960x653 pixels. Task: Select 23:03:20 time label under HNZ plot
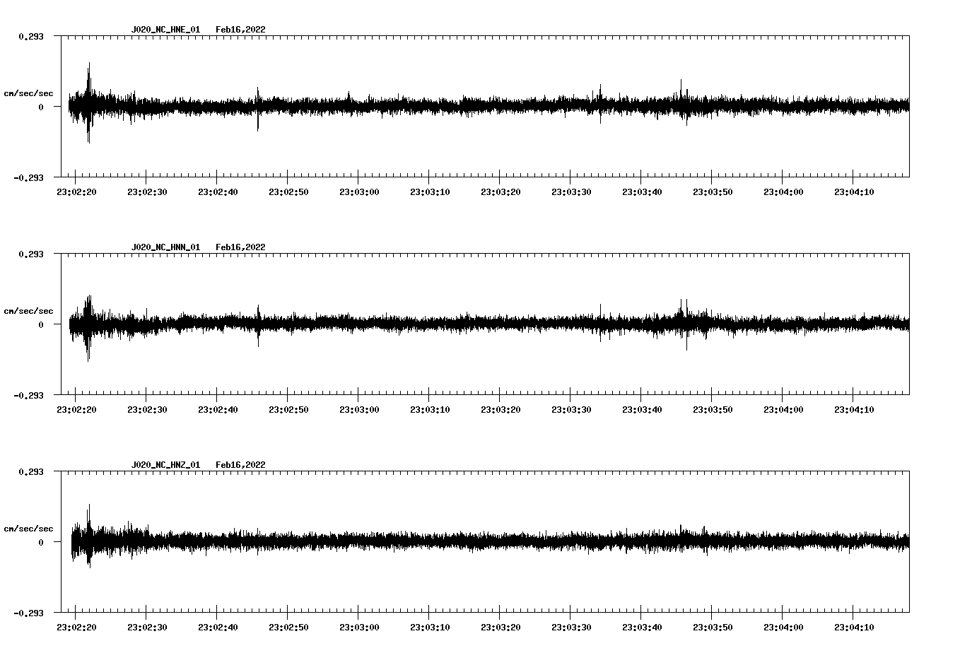click(x=501, y=628)
